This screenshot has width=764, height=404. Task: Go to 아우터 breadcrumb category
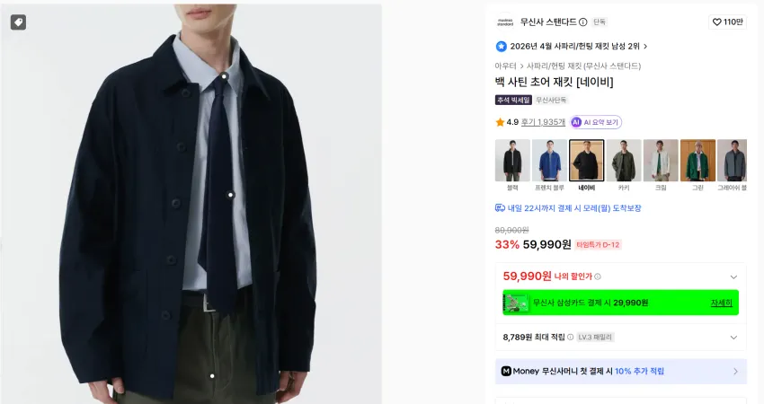coord(505,66)
